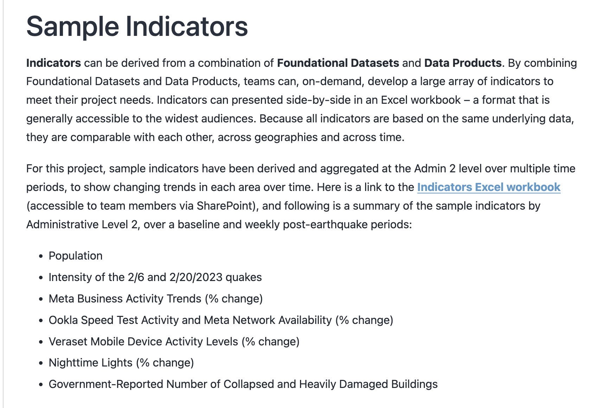Click the bullet dot beside Population
Viewport: 593px width, 408px height.
(42, 256)
